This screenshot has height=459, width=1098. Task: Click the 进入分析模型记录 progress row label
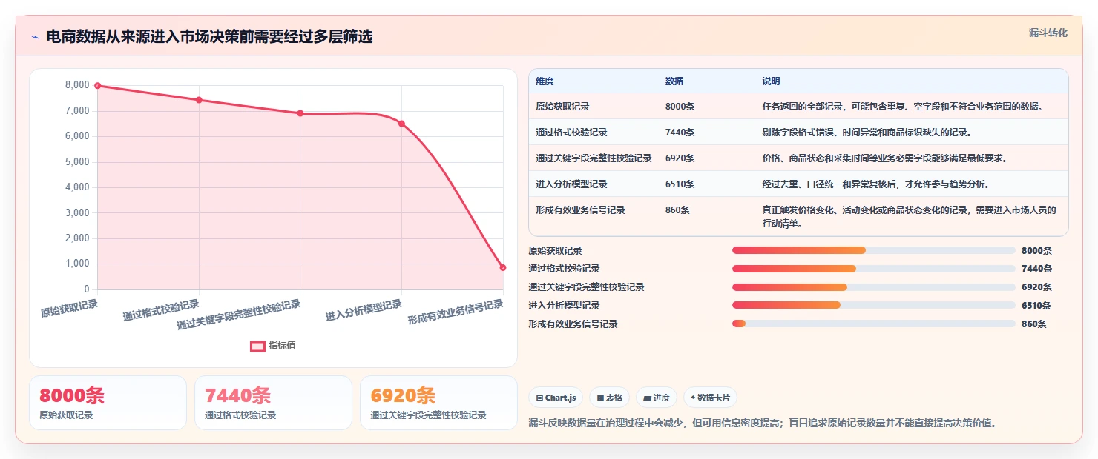(x=564, y=305)
